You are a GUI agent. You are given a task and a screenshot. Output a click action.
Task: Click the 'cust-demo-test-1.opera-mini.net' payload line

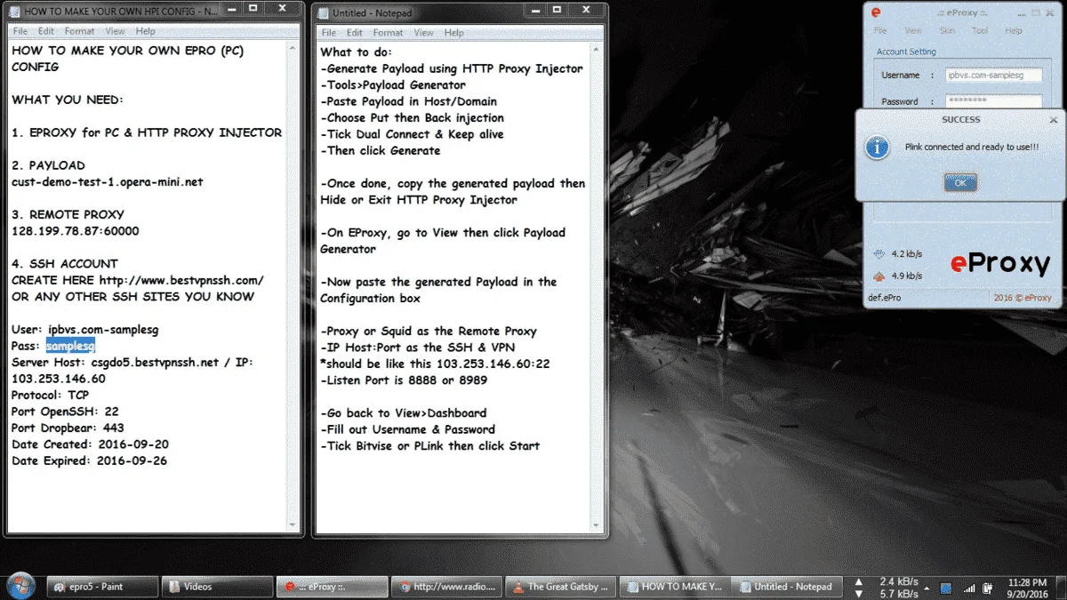point(108,181)
